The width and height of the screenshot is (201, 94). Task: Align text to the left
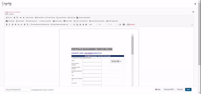[77, 24]
